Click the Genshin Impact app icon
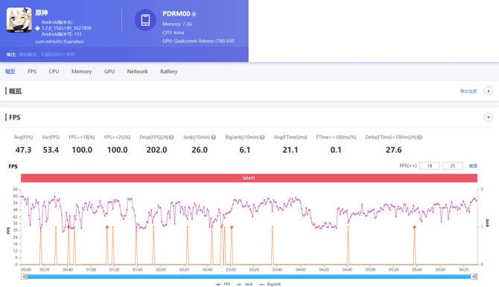The height and width of the screenshot is (287, 499). (x=19, y=20)
